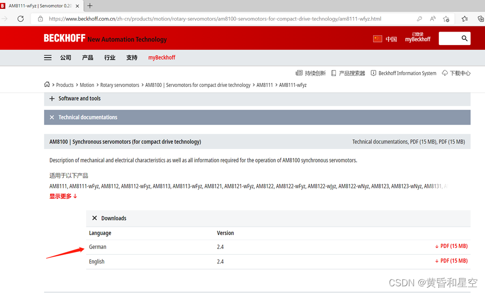The width and height of the screenshot is (485, 293).
Task: Go to Motion breadcrumb
Action: tap(87, 85)
